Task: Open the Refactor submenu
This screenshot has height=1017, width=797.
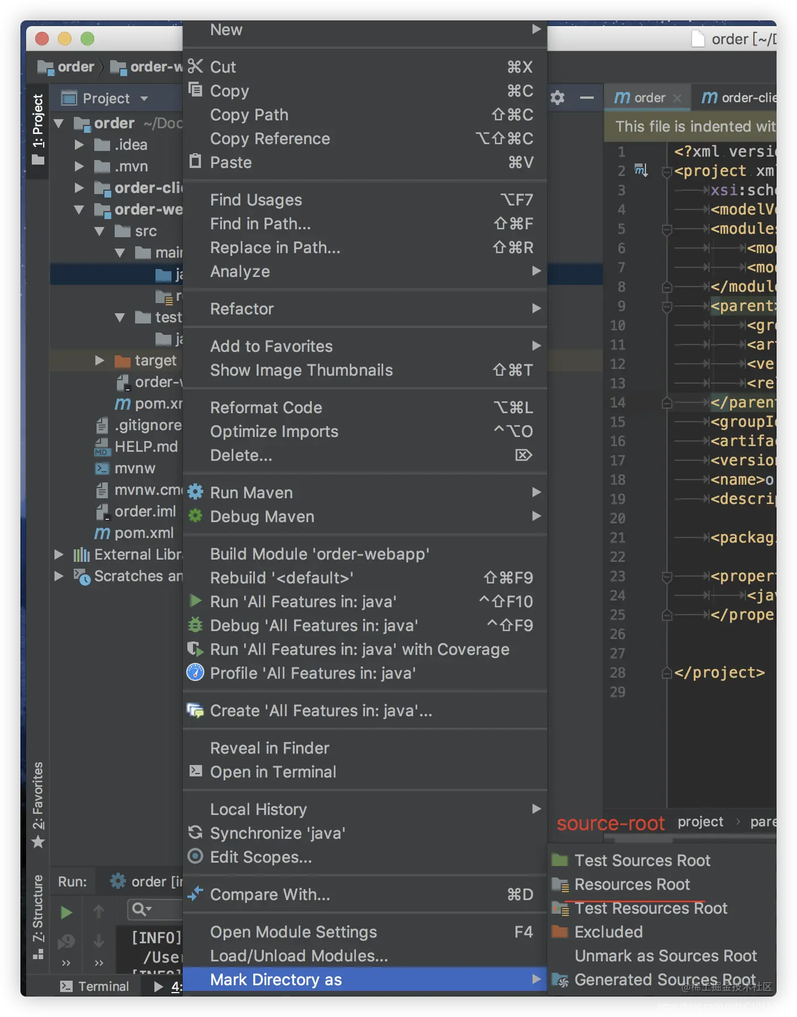Action: click(x=365, y=309)
